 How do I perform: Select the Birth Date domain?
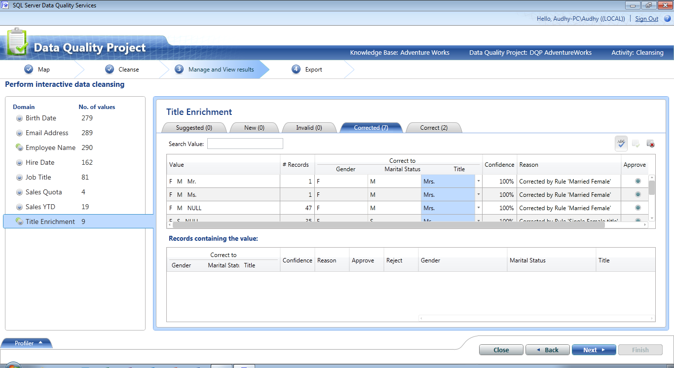coord(41,118)
